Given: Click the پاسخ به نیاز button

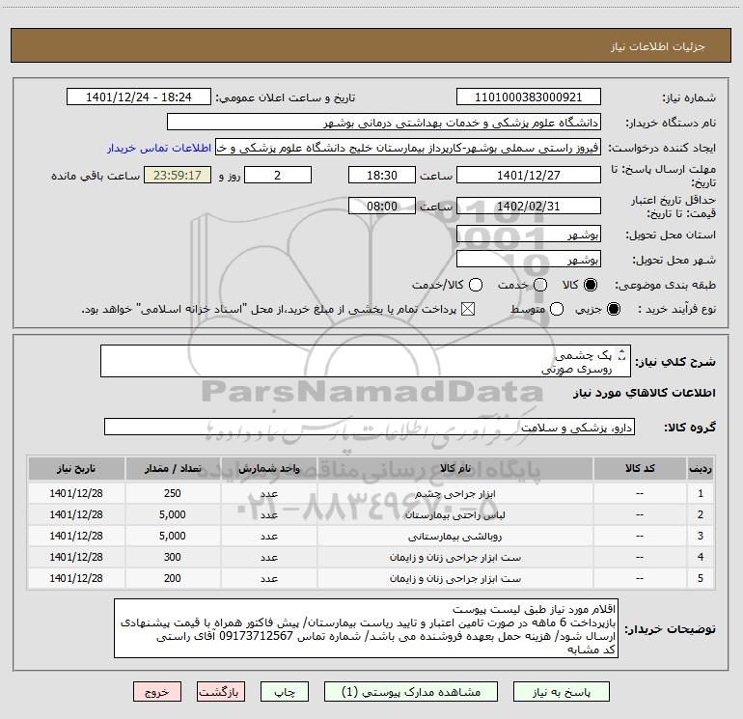Looking at the screenshot, I should 561,692.
